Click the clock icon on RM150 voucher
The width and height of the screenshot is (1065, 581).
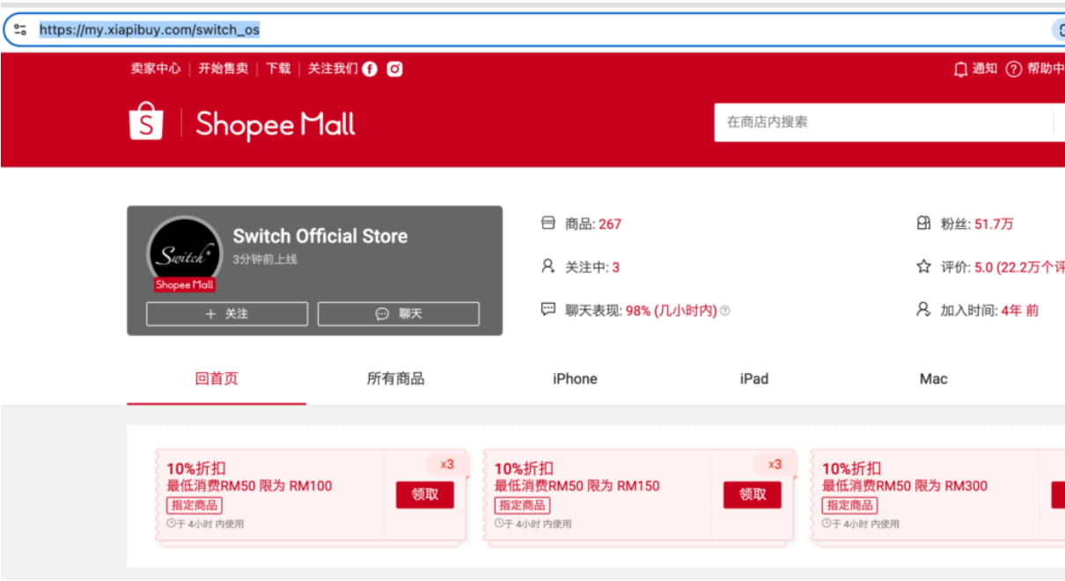point(498,523)
